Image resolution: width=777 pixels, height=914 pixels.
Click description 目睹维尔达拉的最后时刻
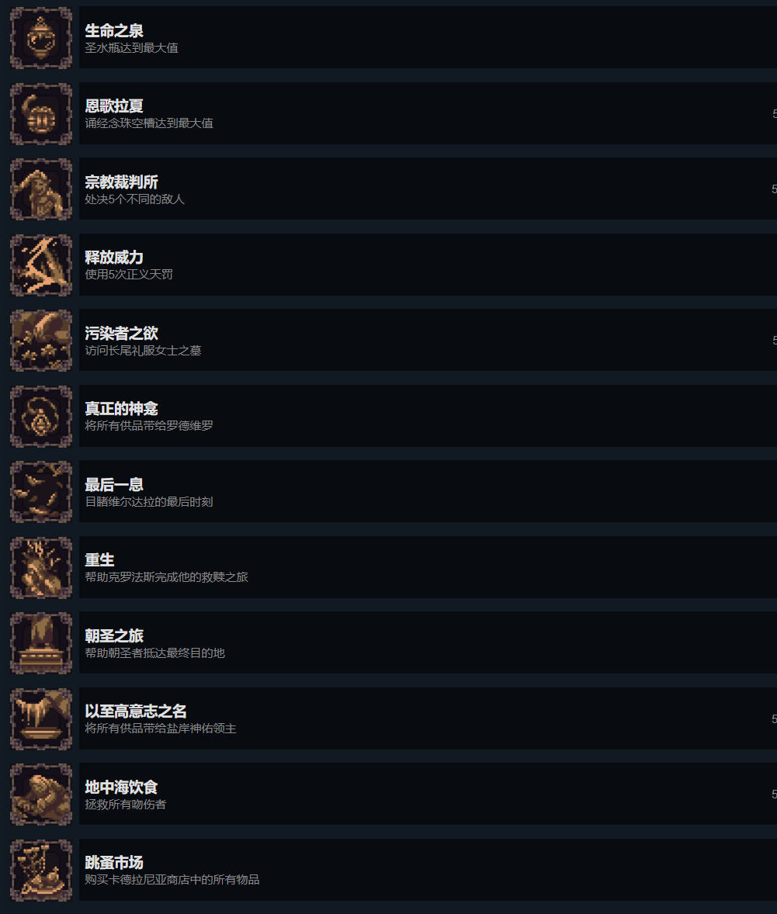[x=149, y=502]
